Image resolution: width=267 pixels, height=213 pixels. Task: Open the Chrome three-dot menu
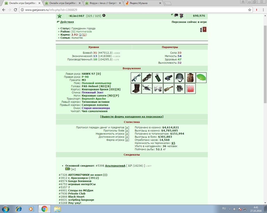263,10
